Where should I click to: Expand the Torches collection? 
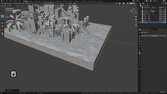(141, 11)
